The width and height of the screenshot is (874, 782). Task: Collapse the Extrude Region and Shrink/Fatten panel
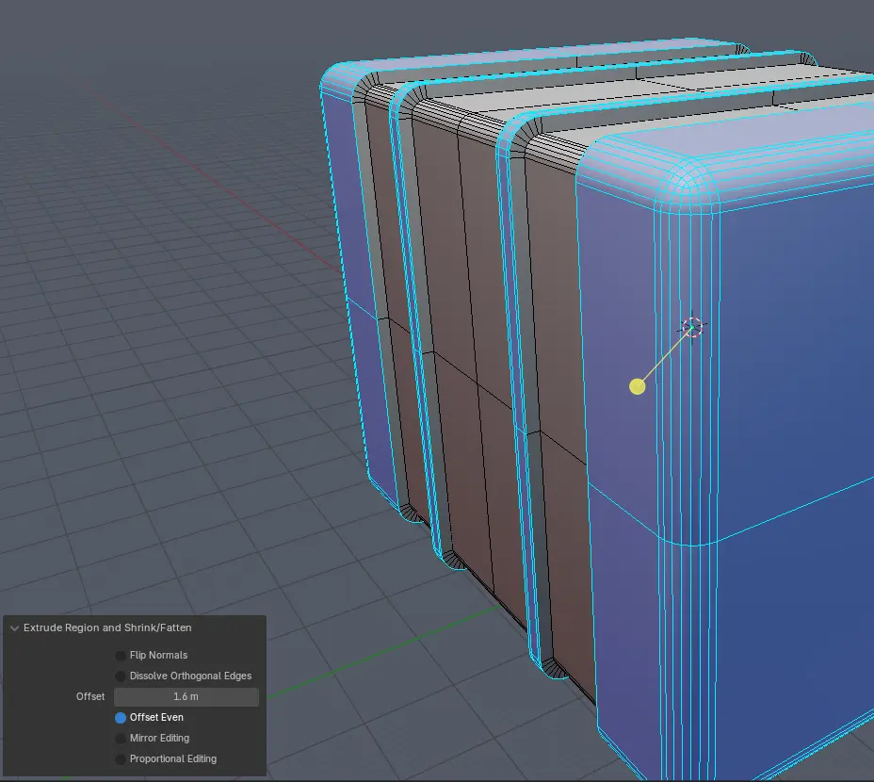coord(14,627)
